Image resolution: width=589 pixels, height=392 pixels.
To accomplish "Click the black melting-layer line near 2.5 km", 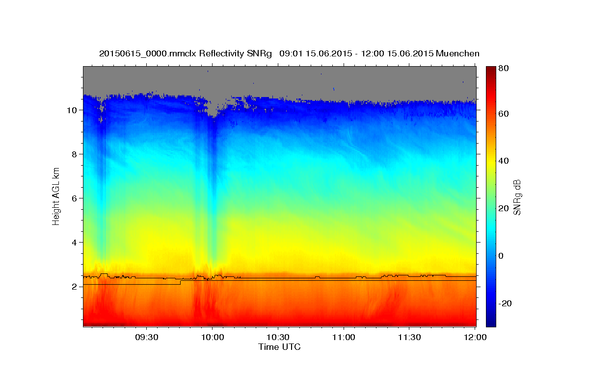I will [280, 278].
